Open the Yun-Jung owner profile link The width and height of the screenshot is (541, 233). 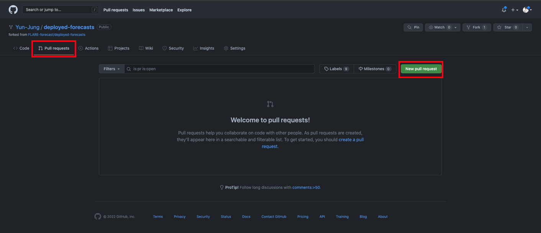[x=28, y=27]
